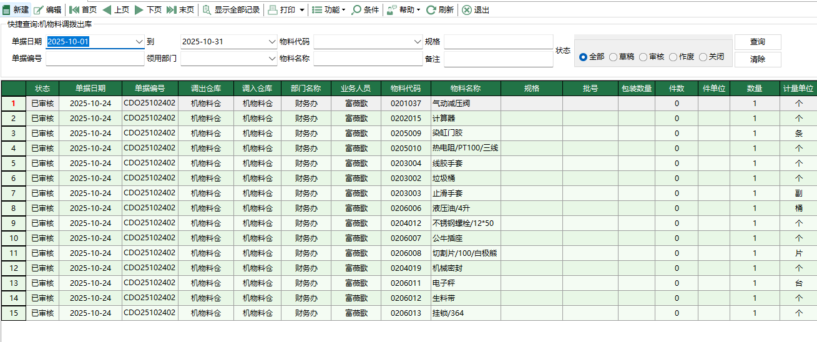The width and height of the screenshot is (817, 342).
Task: Click the 包装数量 column header
Action: pos(637,89)
